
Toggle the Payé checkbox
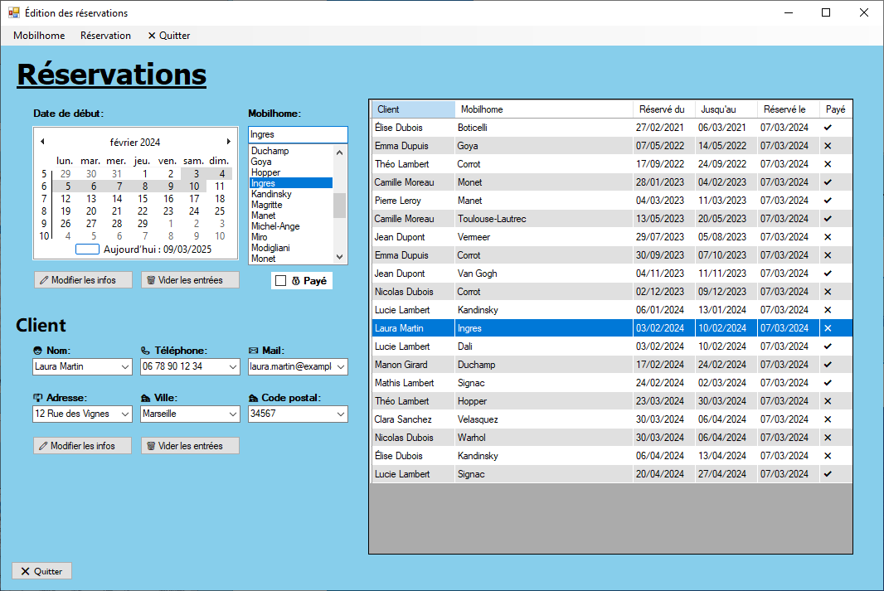(281, 281)
